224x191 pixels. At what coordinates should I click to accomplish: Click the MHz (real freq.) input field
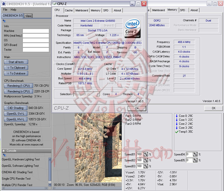click(x=36, y=36)
